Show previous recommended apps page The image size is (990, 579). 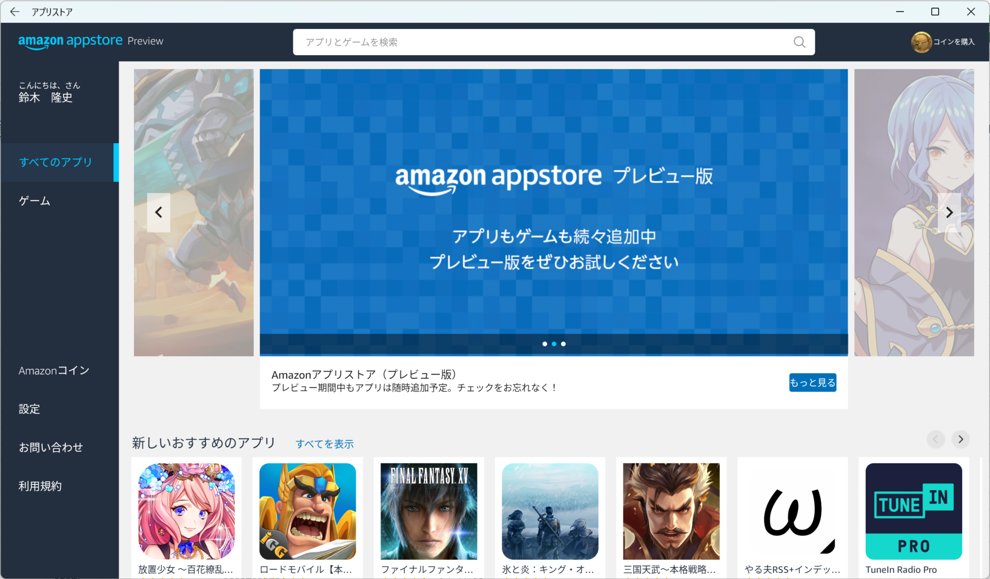pyautogui.click(x=935, y=439)
